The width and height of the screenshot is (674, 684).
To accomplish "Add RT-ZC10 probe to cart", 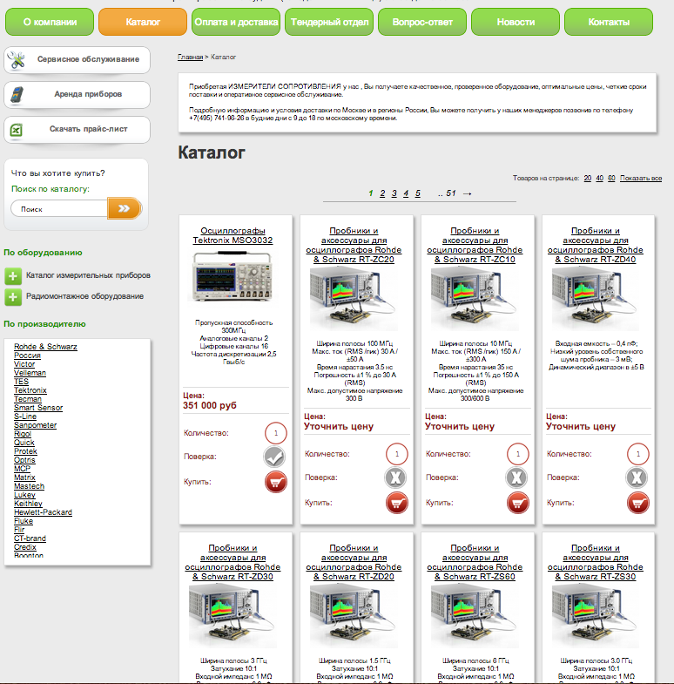I will (x=518, y=503).
